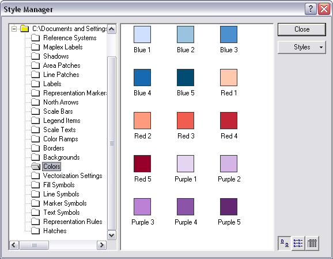This screenshot has width=333, height=259.
Task: Open the Colors folder icon
Action: click(36, 167)
